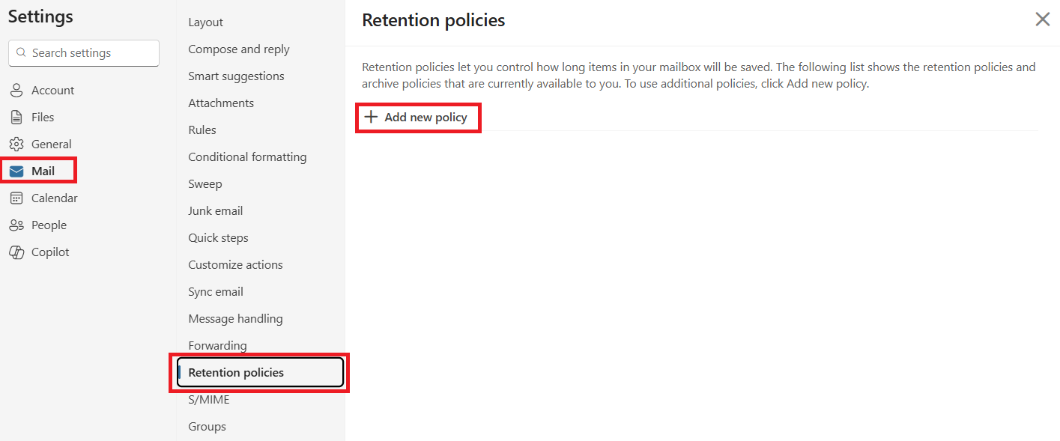Choose Conditional formatting
The height and width of the screenshot is (441, 1060).
pos(247,157)
